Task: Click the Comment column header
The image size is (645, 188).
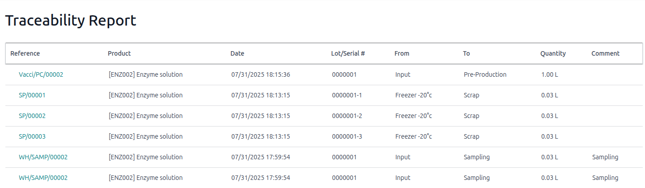Action: (605, 53)
